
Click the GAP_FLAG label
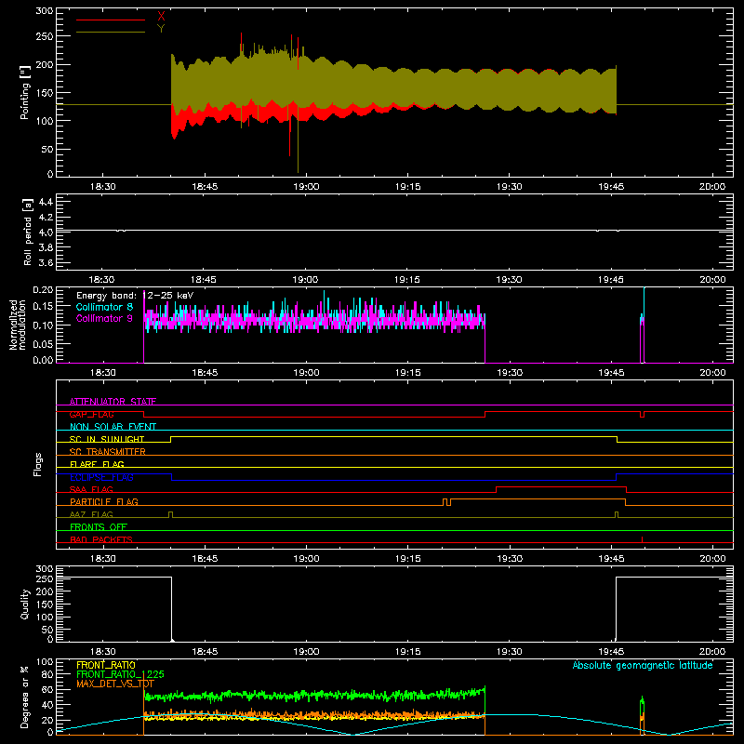[x=91, y=414]
